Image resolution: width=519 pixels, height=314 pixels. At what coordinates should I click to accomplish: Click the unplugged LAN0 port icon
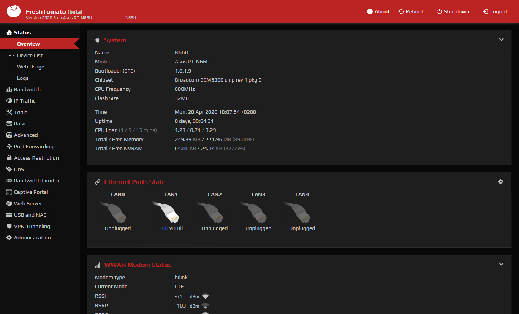point(117,212)
